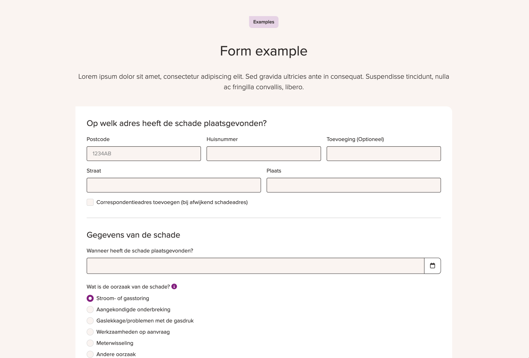Viewport: 529px width, 358px height.
Task: Choose the Andere oorzaak radio button
Action: [90, 354]
